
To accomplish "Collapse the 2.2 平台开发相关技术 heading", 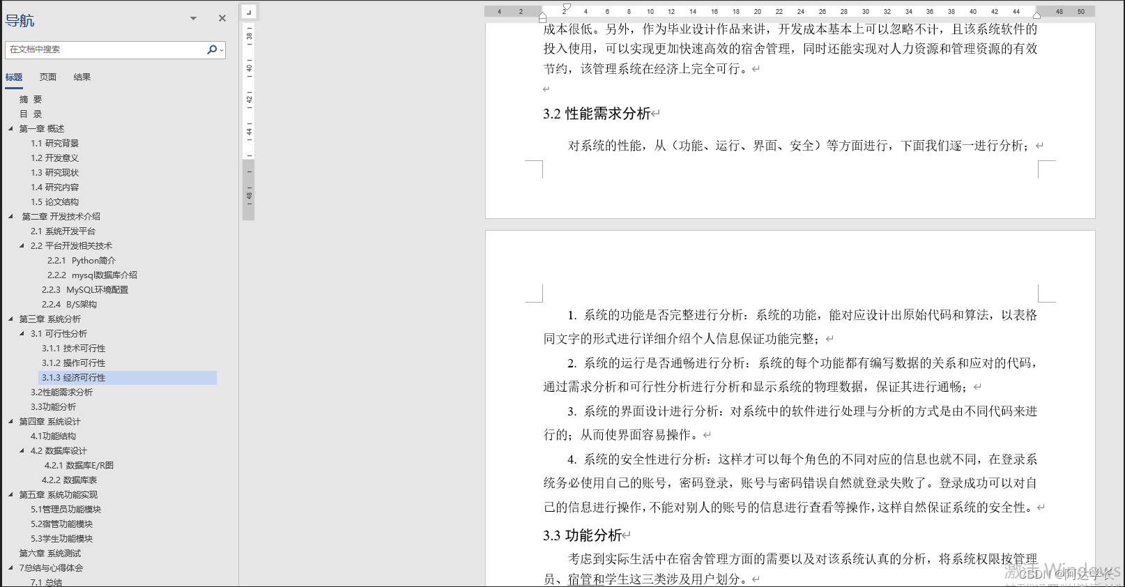I will [x=22, y=245].
